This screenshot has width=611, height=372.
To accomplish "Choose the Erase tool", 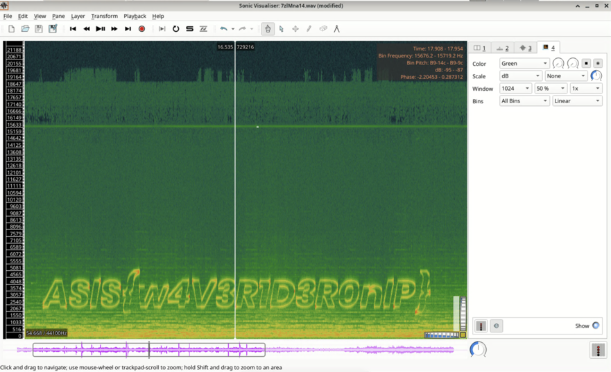I will (x=323, y=29).
